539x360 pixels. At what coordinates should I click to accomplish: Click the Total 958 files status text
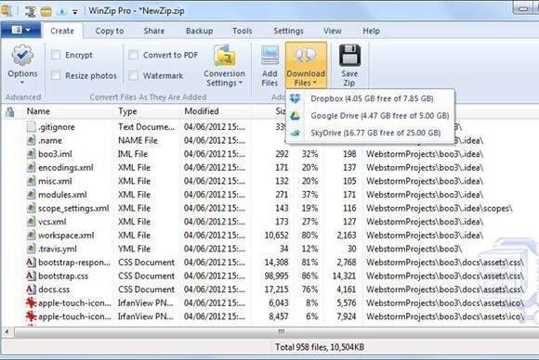click(x=320, y=347)
